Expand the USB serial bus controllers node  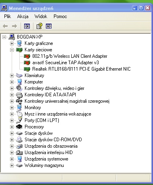pos(12,101)
